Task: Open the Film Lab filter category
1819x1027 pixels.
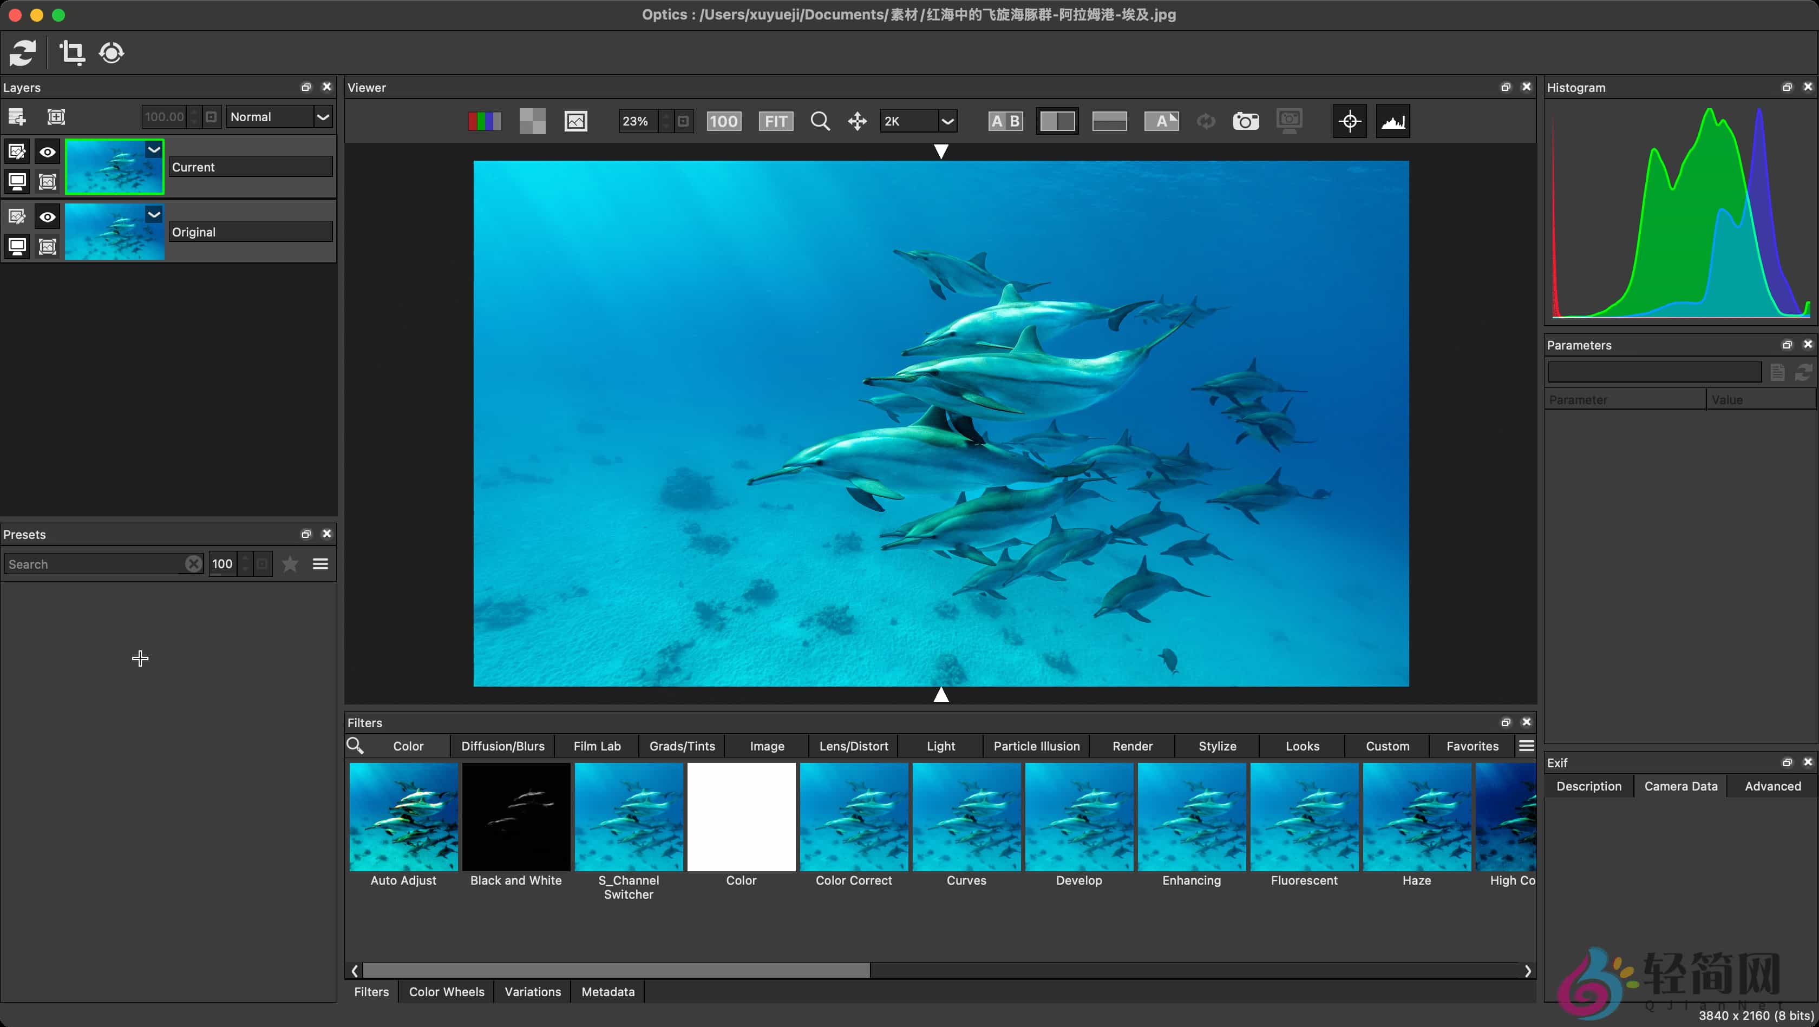Action: (x=597, y=746)
